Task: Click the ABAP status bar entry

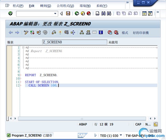Action: pos(83,124)
